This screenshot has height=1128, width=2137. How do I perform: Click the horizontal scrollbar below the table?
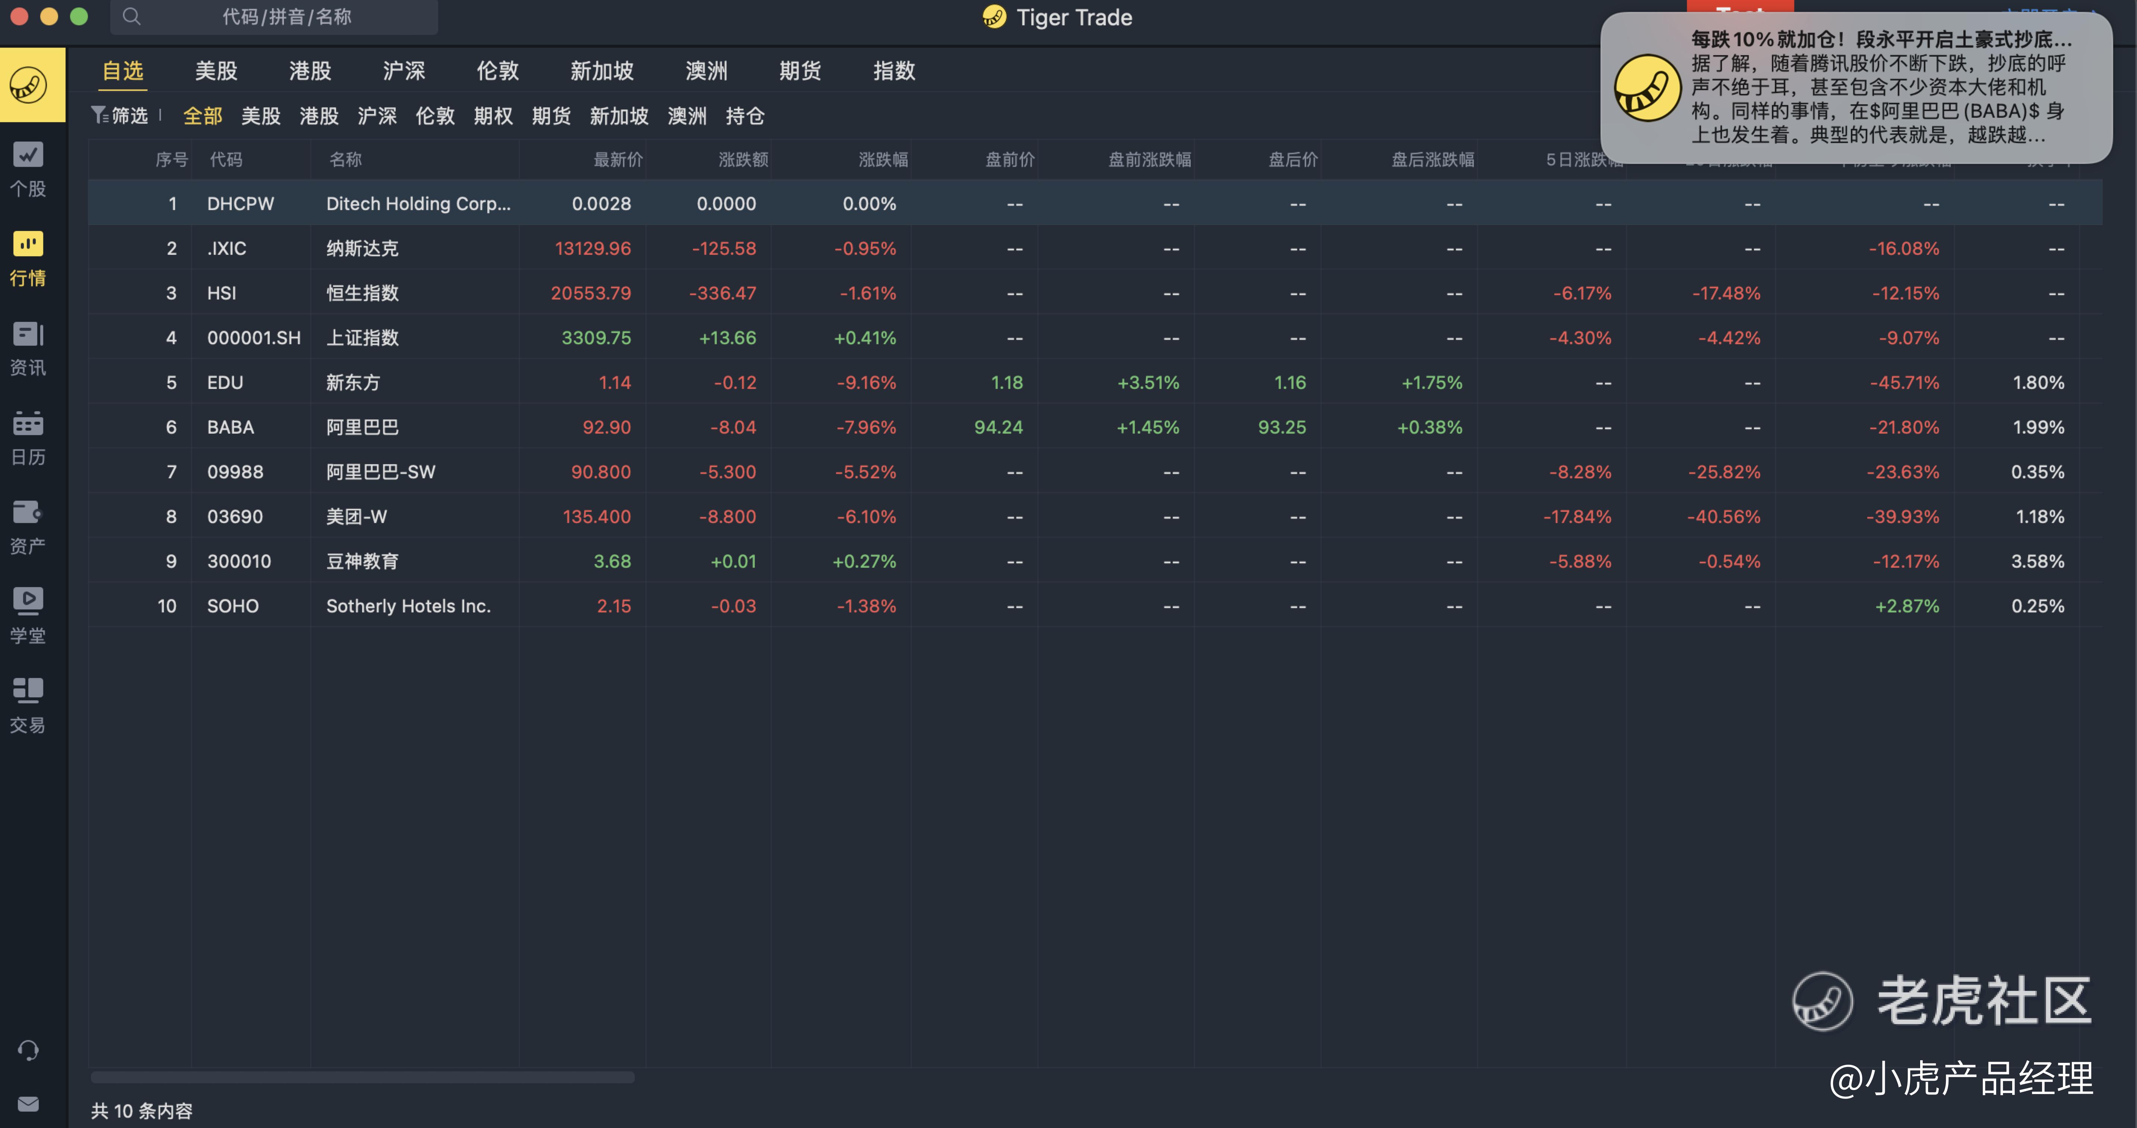pos(363,1077)
